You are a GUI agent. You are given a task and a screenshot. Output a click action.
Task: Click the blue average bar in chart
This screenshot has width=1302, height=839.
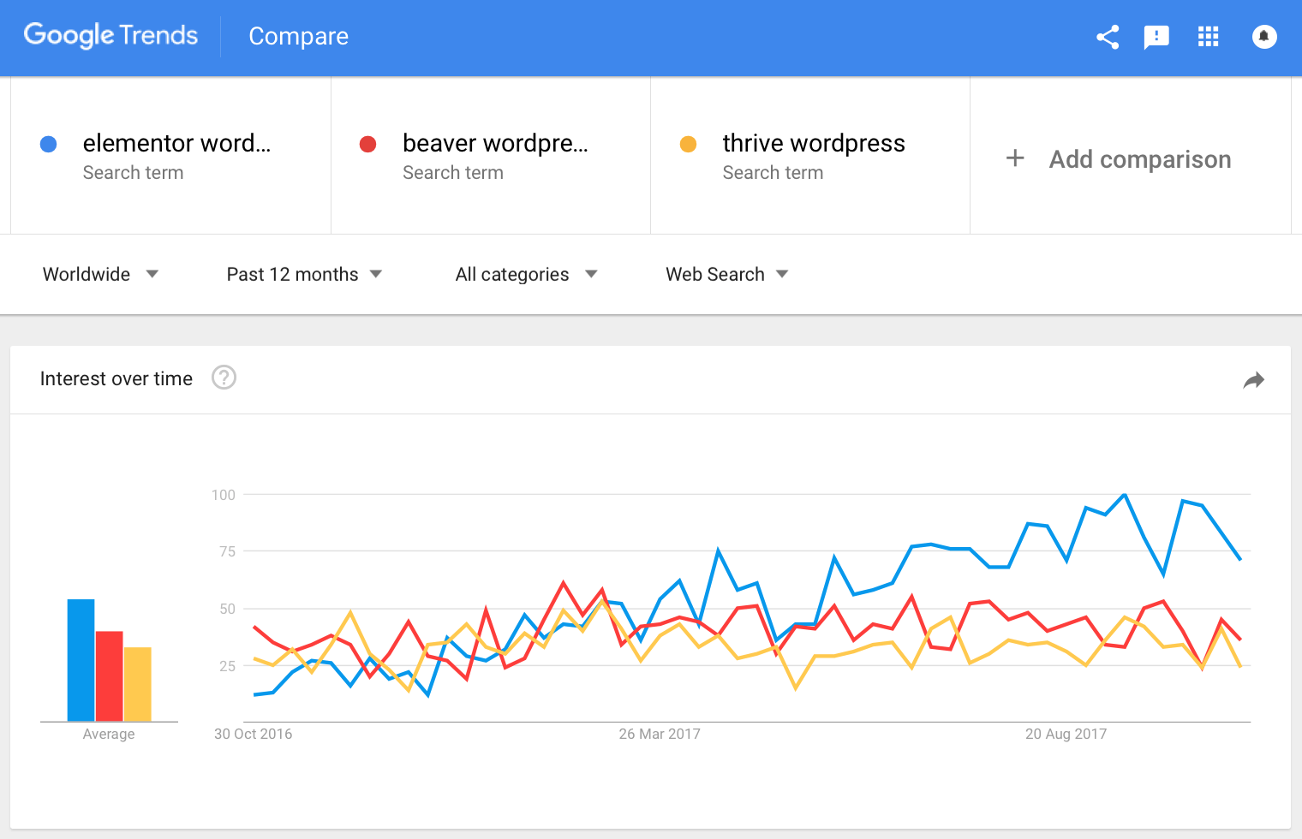[x=81, y=660]
